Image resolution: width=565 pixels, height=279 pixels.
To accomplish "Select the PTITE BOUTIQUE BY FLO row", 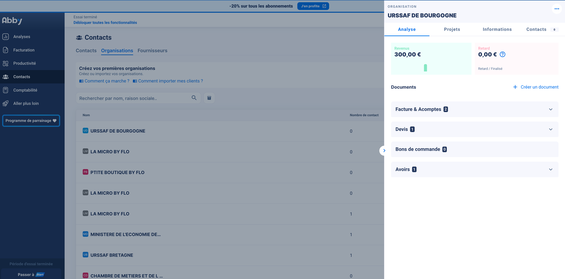I will [230, 172].
